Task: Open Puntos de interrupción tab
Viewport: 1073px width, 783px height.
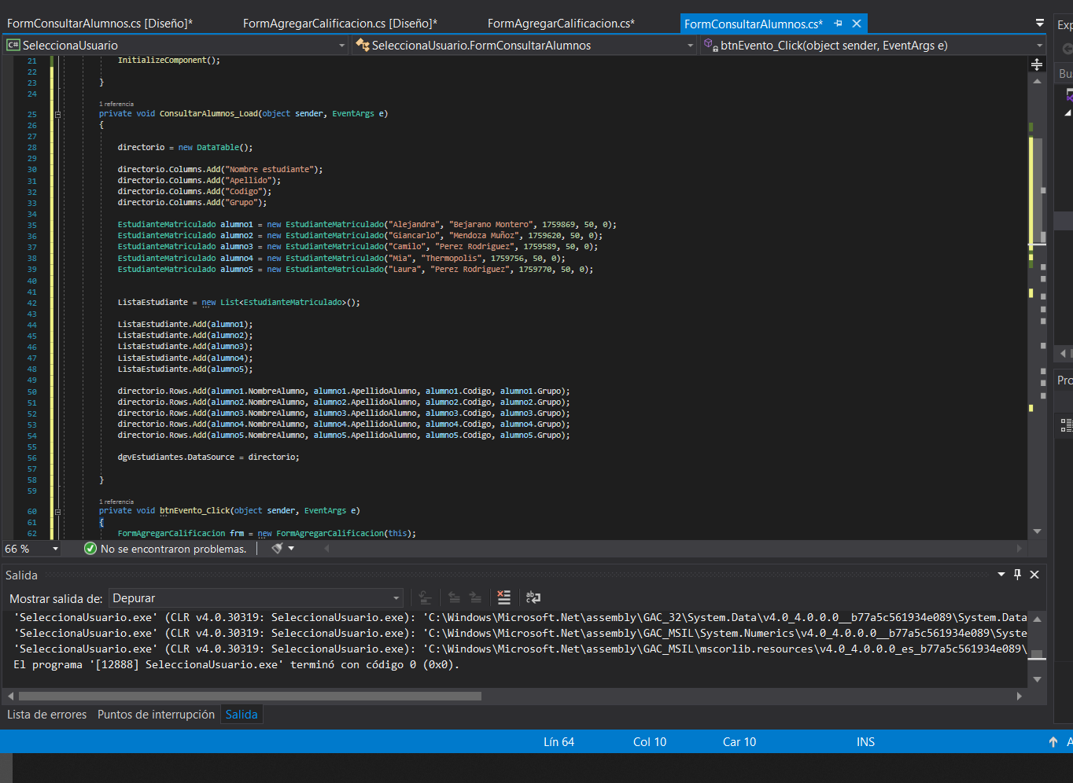Action: [156, 715]
